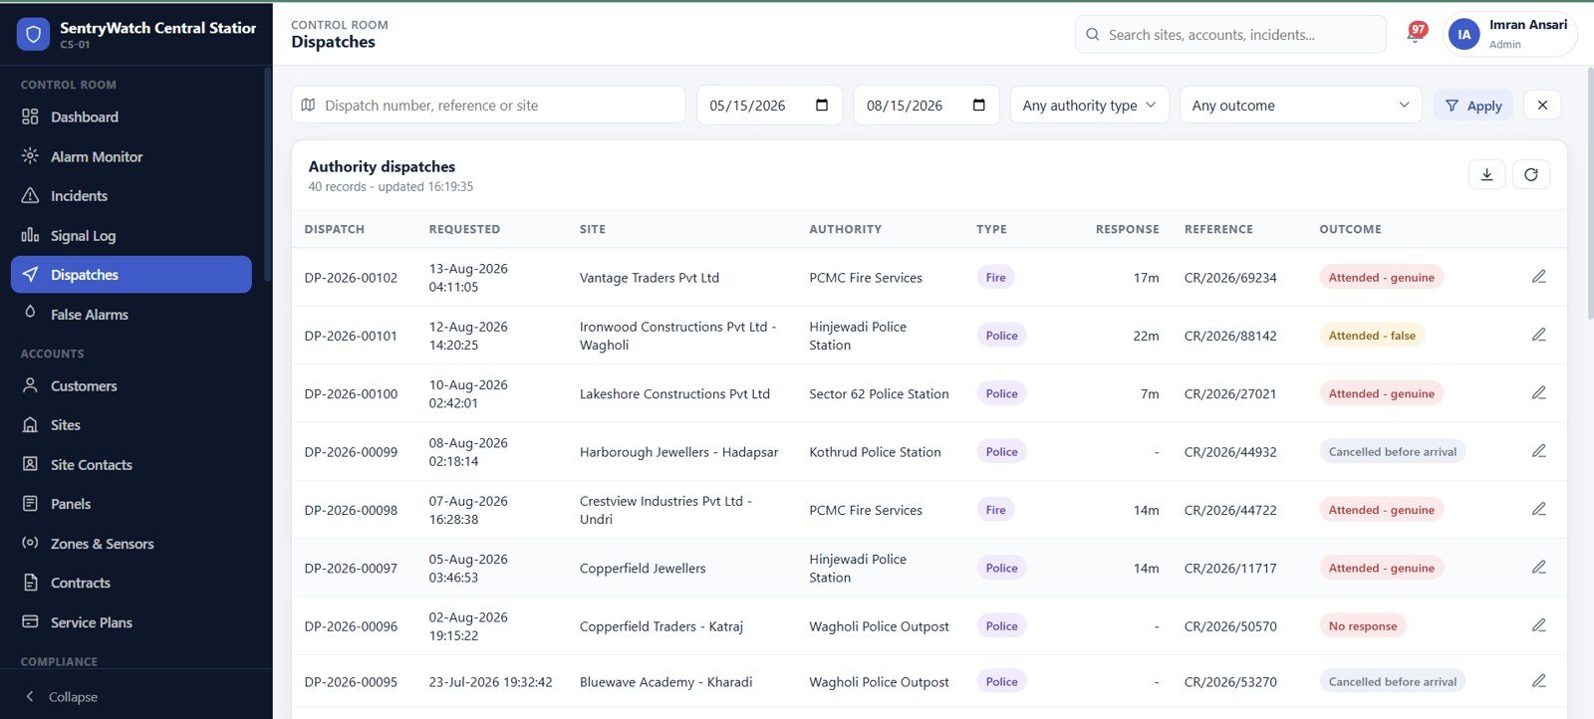Open Imran Ansari user name

[1527, 25]
